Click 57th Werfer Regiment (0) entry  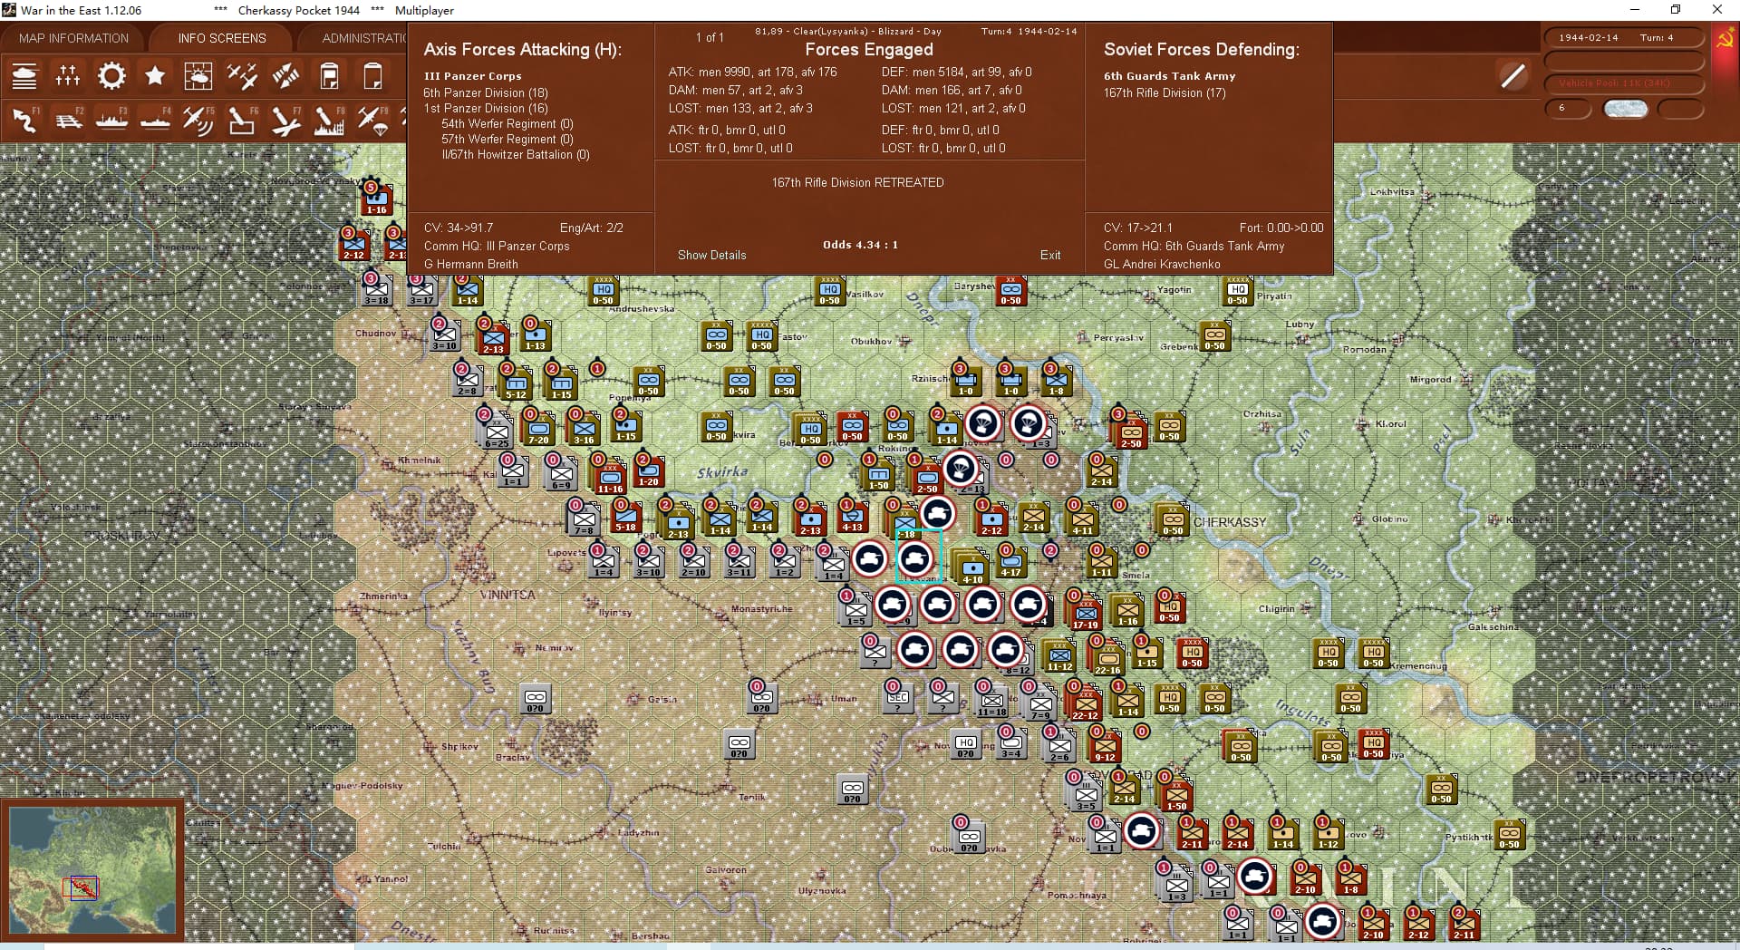coord(507,139)
